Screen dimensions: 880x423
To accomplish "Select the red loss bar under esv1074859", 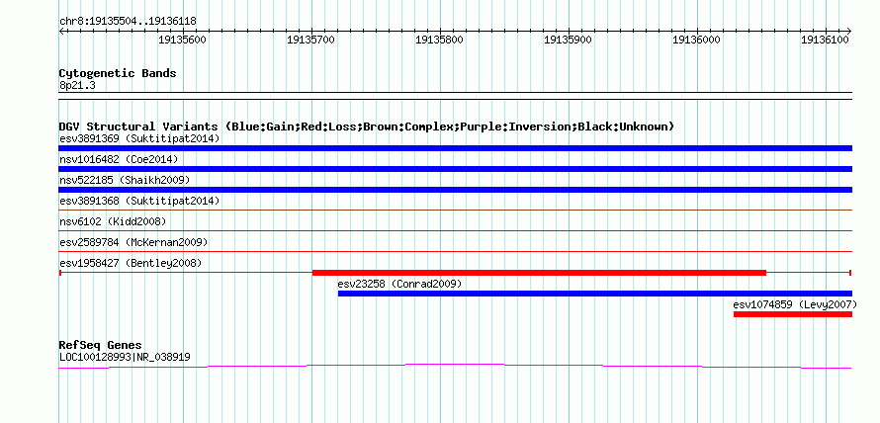I will click(792, 314).
